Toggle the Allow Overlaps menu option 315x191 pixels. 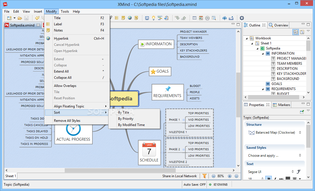77,86
